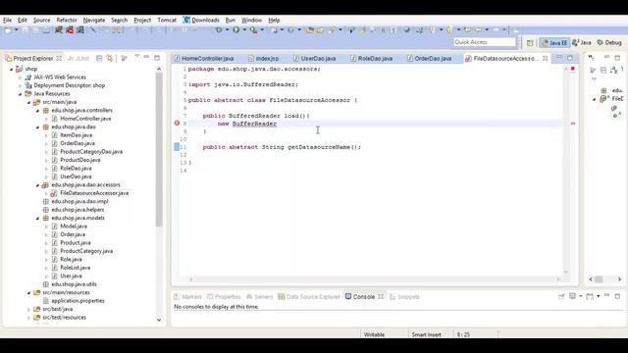Select ProductCategoryDao.java in tree
This screenshot has height=353, width=628.
point(91,152)
